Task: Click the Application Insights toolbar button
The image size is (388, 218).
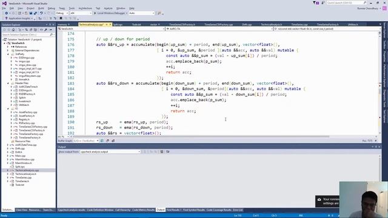Action: [19, 18]
